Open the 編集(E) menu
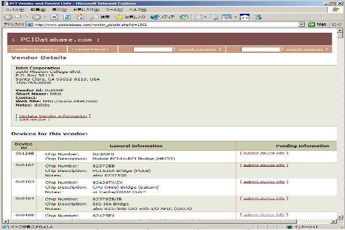The height and width of the screenshot is (230, 345). 38,9
